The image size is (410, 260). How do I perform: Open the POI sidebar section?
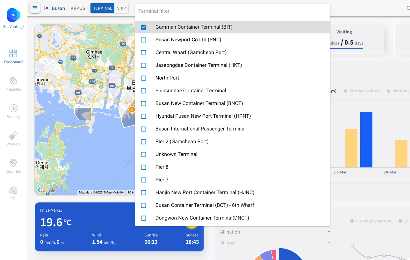click(x=13, y=193)
